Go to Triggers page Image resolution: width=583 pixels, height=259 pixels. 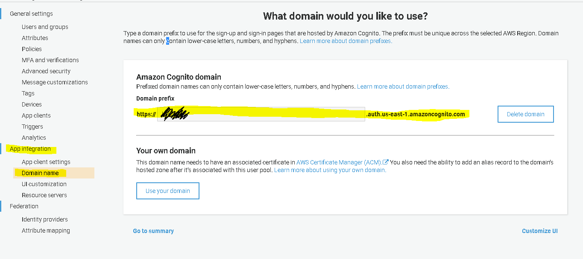pos(32,127)
